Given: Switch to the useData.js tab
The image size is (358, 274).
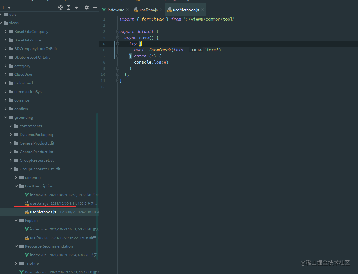Looking at the screenshot, I should (x=148, y=10).
